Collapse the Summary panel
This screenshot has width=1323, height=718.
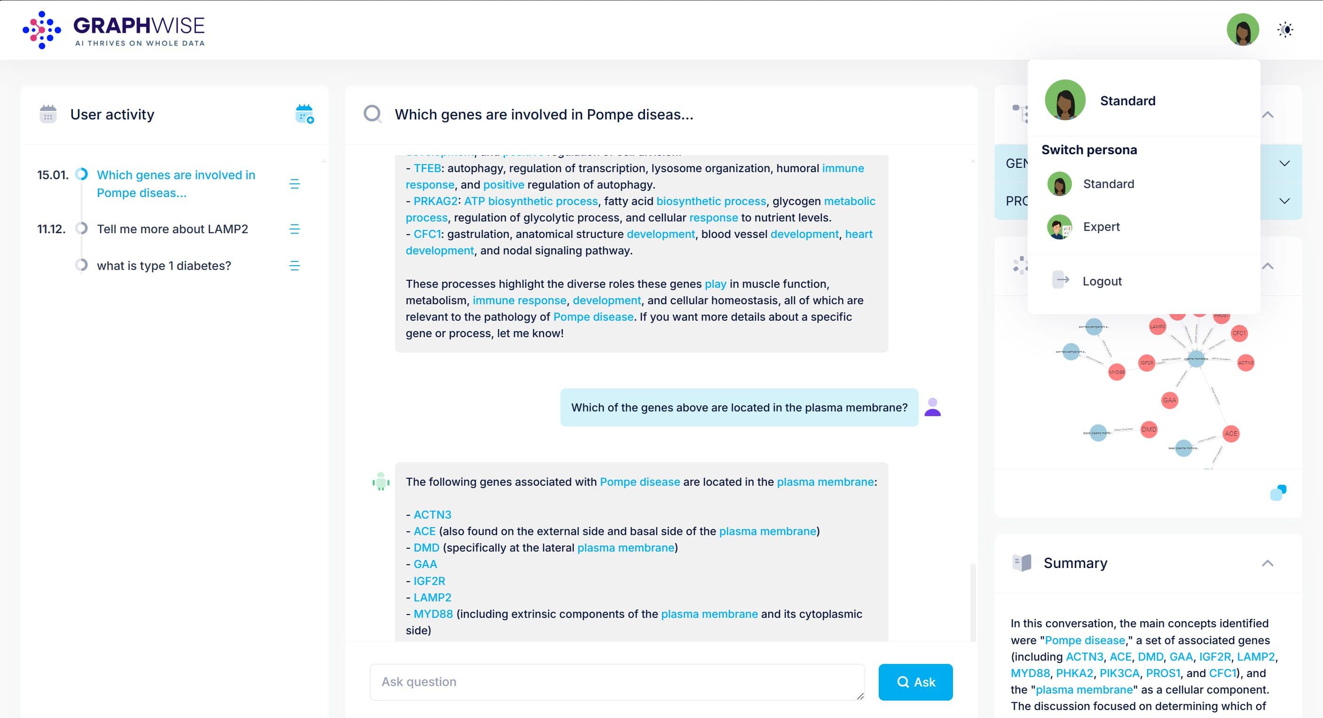(x=1267, y=563)
